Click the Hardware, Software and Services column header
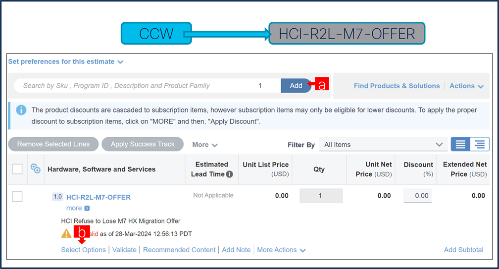This screenshot has height=269, width=499. [101, 169]
